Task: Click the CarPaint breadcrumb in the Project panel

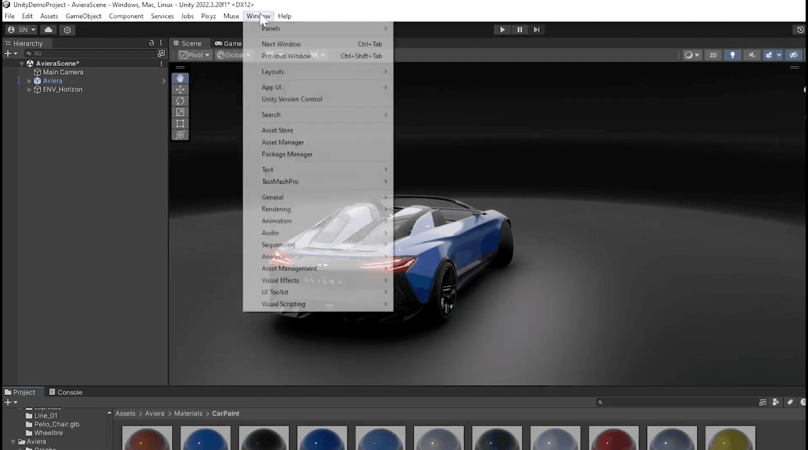Action: (x=226, y=413)
